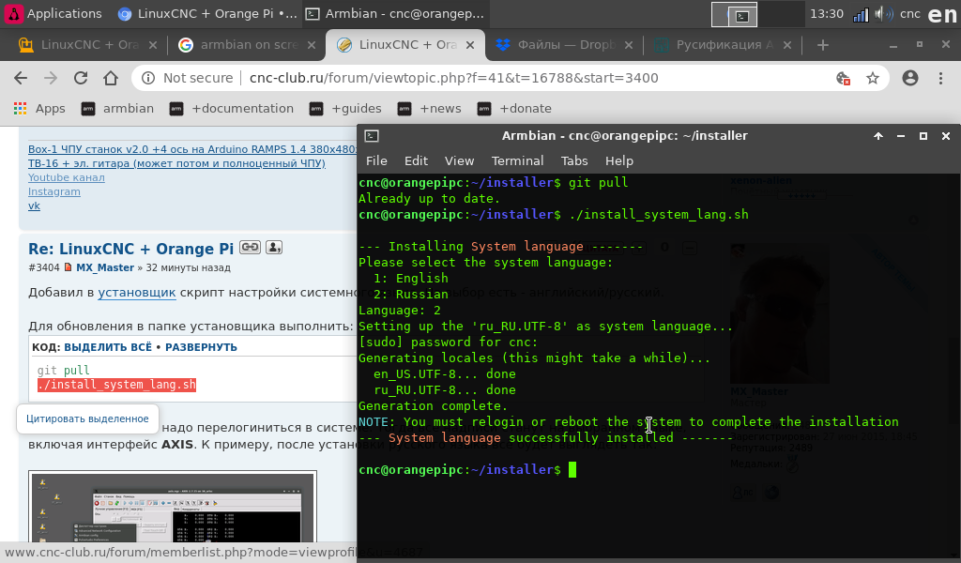Open a new browser tab
This screenshot has height=563, width=961.
pos(822,45)
